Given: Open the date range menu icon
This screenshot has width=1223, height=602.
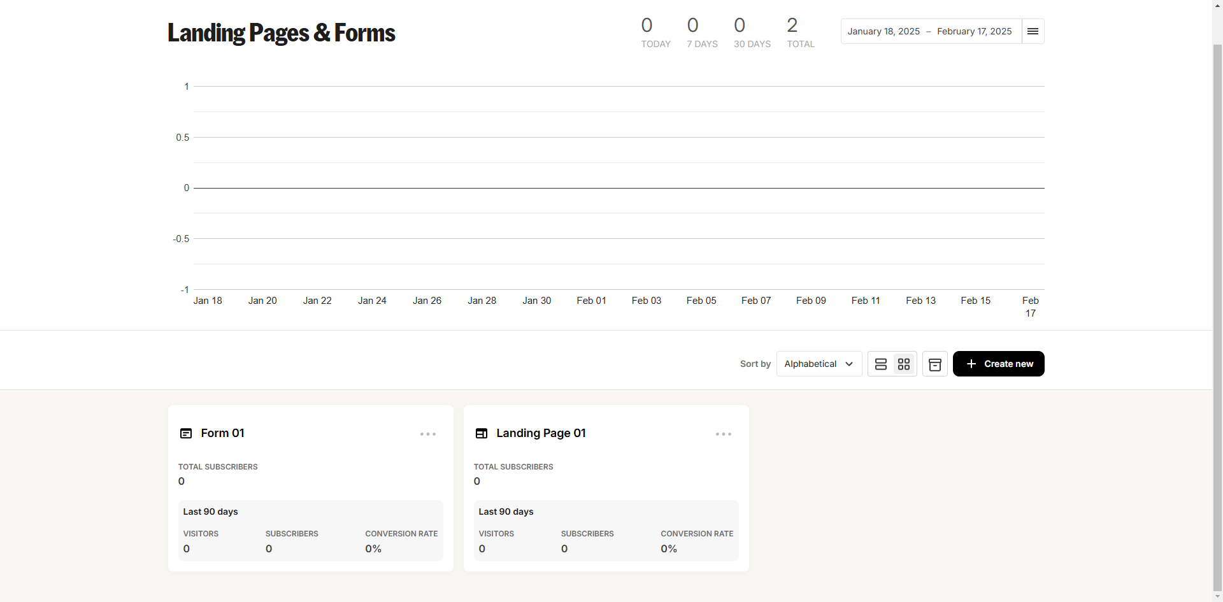Looking at the screenshot, I should click(1033, 31).
